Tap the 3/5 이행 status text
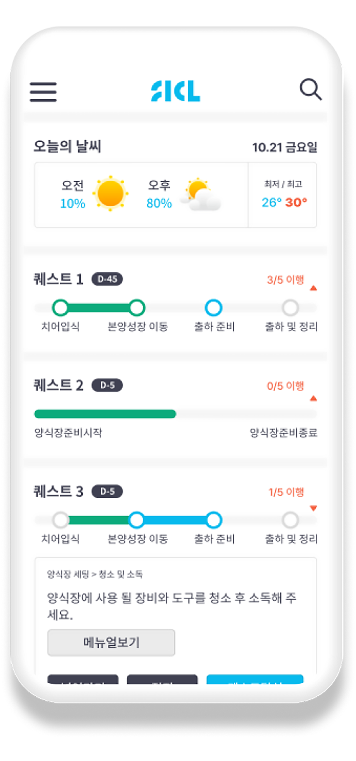Screen dimensions: 356x761 (285, 280)
